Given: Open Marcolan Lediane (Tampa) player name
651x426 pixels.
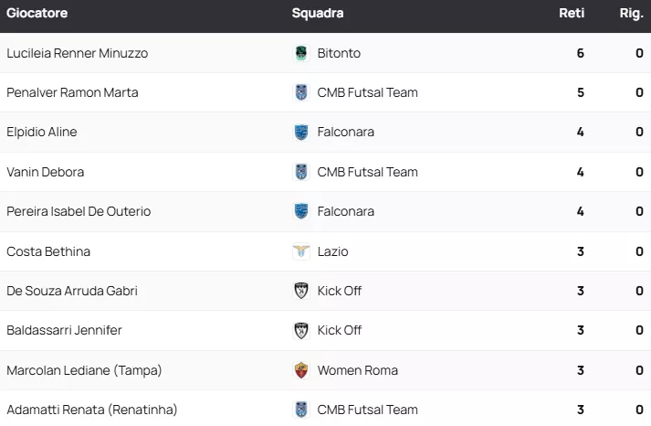Looking at the screenshot, I should point(84,370).
